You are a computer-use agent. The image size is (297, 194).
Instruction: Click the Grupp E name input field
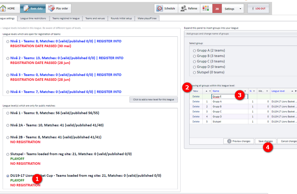pos(230,97)
